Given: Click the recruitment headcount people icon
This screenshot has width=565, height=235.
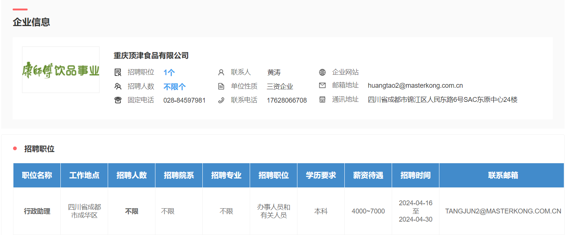Looking at the screenshot, I should pos(118,87).
